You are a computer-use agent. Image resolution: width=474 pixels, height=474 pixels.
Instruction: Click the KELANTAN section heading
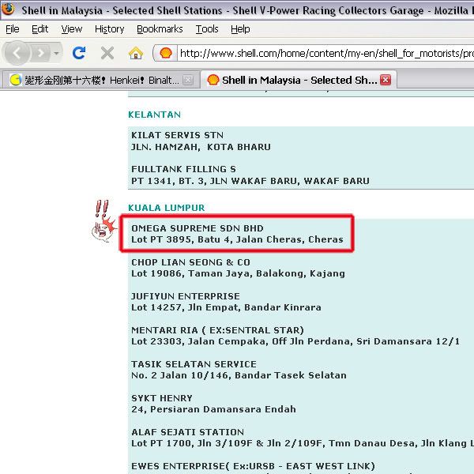tap(155, 115)
